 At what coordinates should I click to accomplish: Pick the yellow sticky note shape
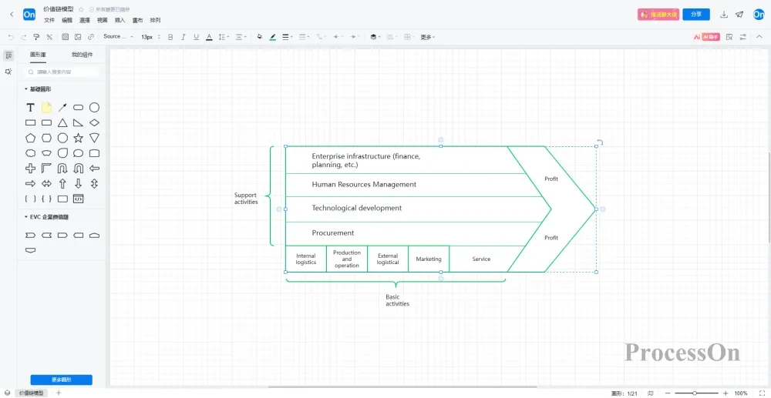[x=46, y=108]
